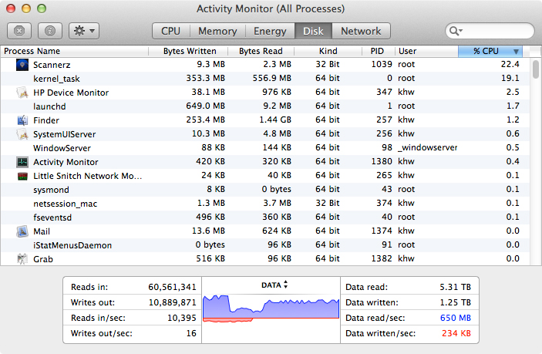Select the WindowServer process
The image size is (542, 354).
point(264,148)
